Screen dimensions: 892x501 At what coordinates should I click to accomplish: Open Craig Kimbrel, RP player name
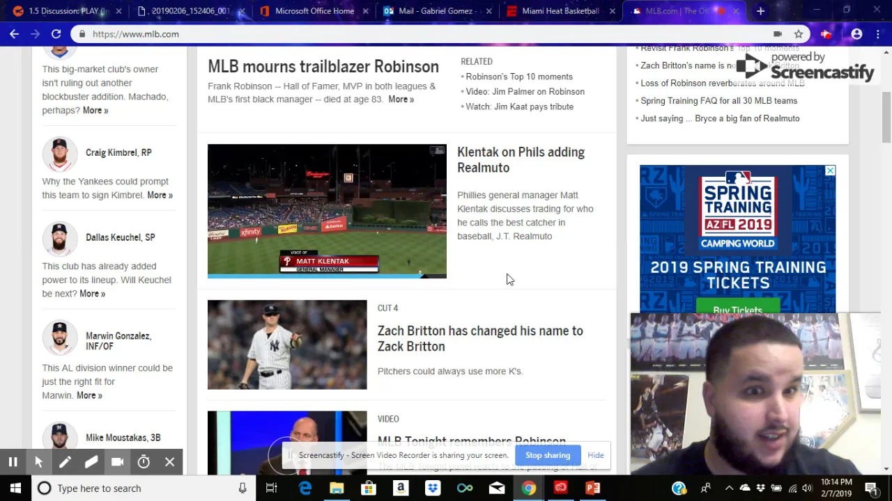click(118, 152)
